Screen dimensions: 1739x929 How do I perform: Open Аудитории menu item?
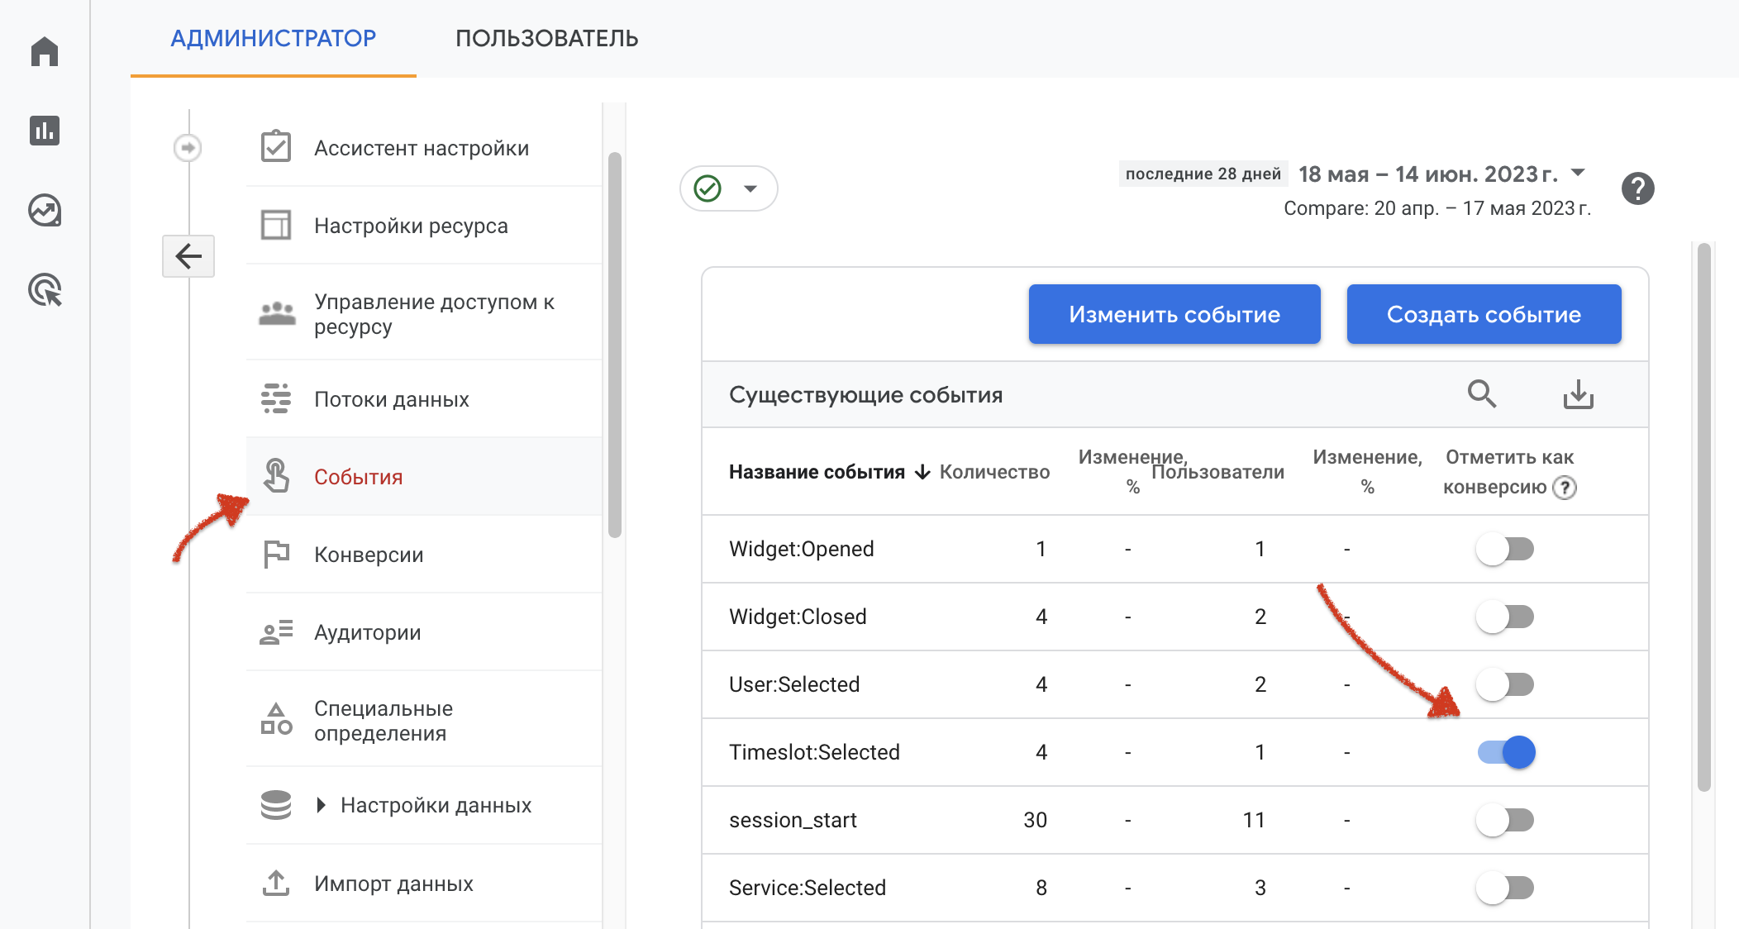tap(424, 632)
